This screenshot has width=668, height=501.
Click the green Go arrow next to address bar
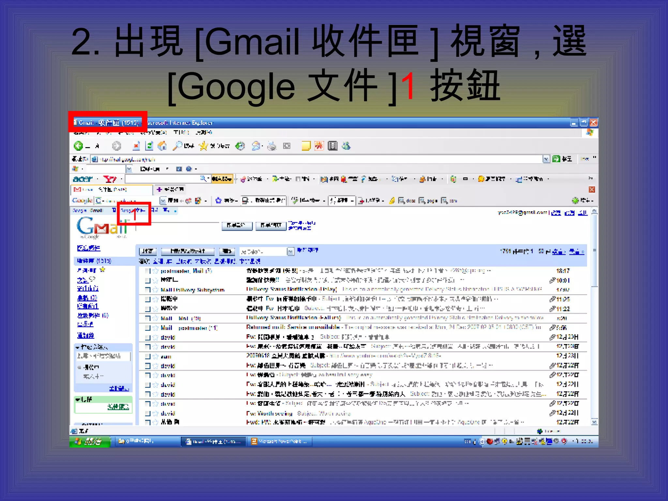[x=556, y=159]
